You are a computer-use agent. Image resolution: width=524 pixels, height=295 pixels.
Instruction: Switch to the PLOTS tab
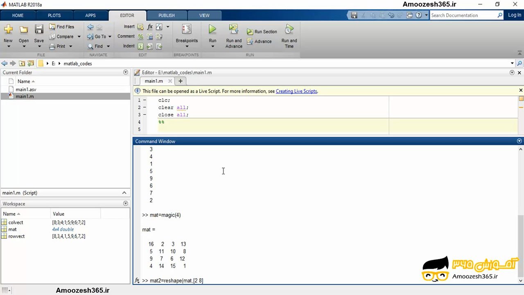point(54,16)
